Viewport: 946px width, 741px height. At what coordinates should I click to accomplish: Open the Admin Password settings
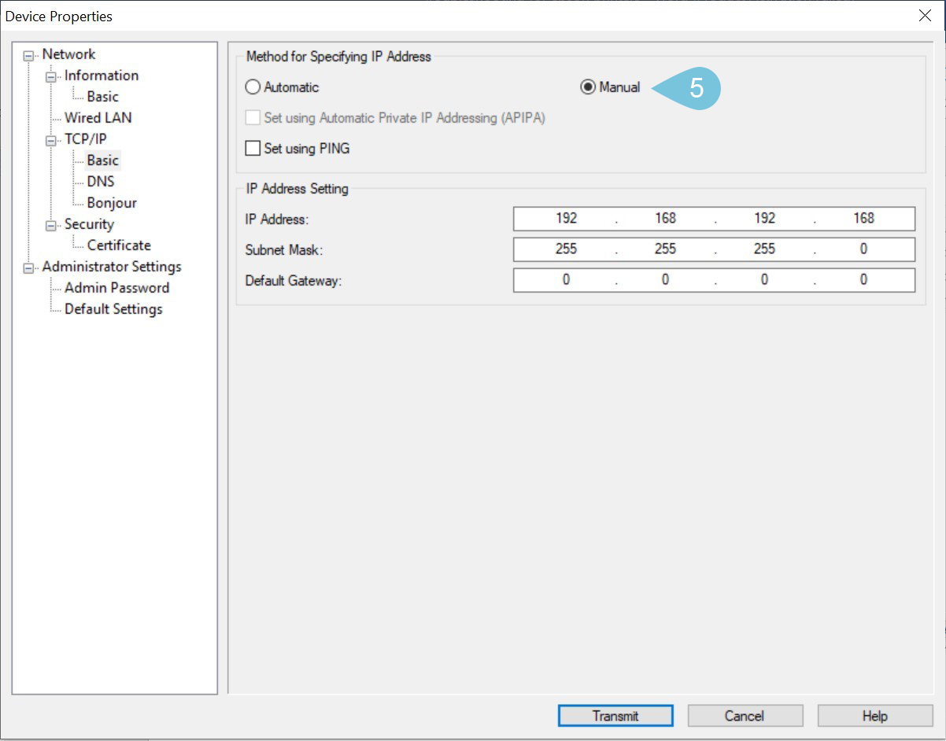click(x=115, y=287)
